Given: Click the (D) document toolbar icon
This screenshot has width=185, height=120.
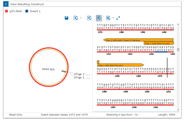Looking at the screenshot, I should (108, 18).
